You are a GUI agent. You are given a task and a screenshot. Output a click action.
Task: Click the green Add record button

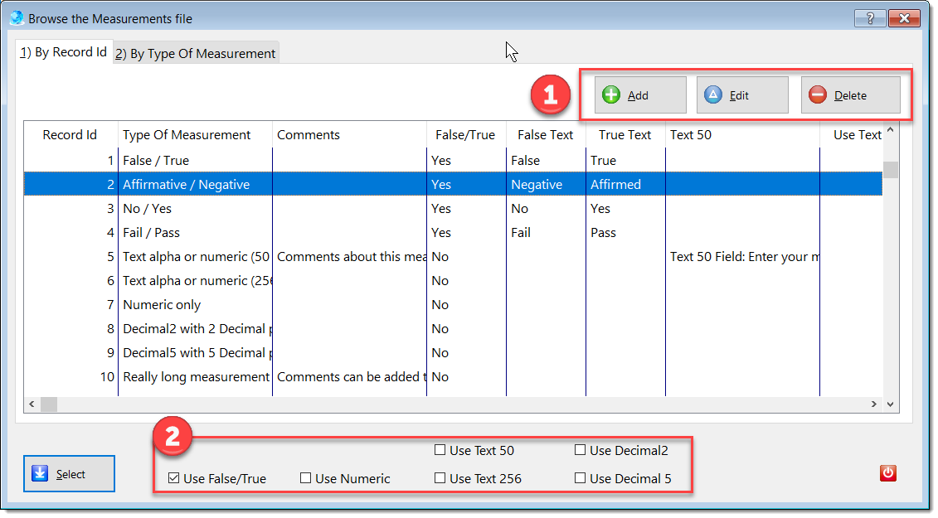pos(639,95)
